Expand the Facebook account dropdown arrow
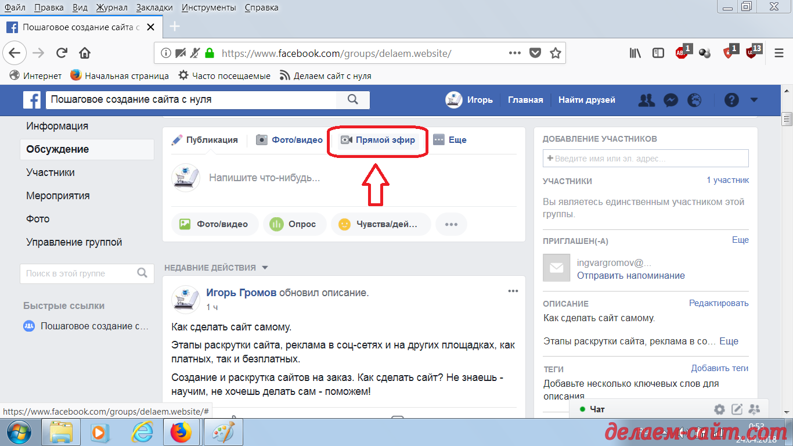The width and height of the screenshot is (793, 446). [754, 100]
